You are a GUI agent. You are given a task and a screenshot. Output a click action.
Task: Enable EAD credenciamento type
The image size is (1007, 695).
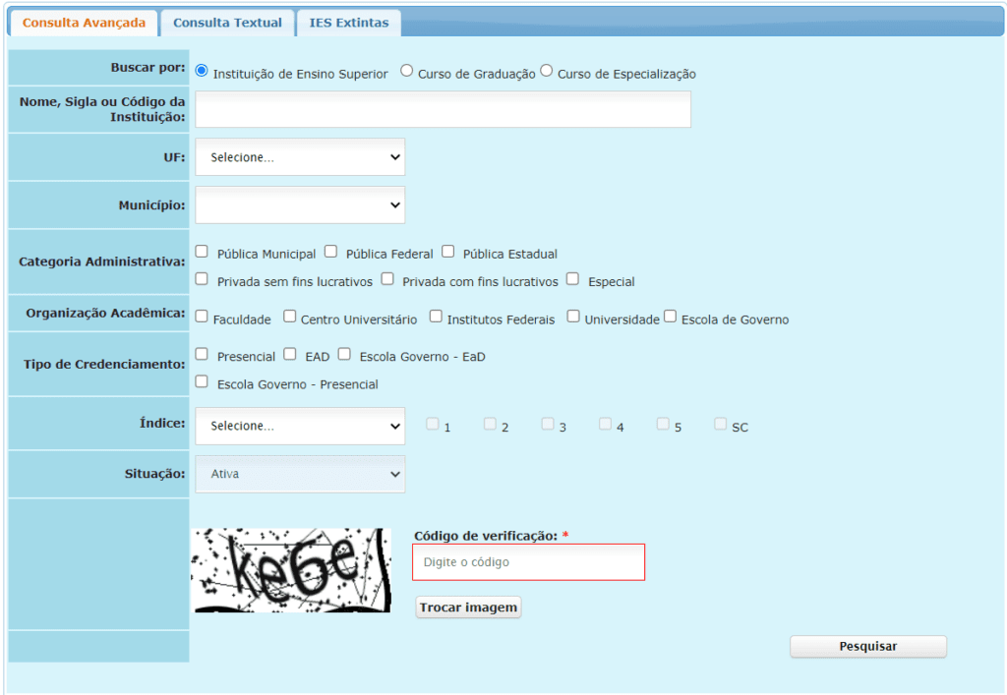290,354
